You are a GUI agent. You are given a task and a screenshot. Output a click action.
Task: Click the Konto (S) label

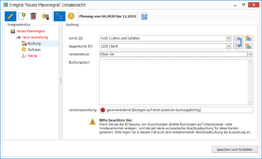click(x=76, y=38)
